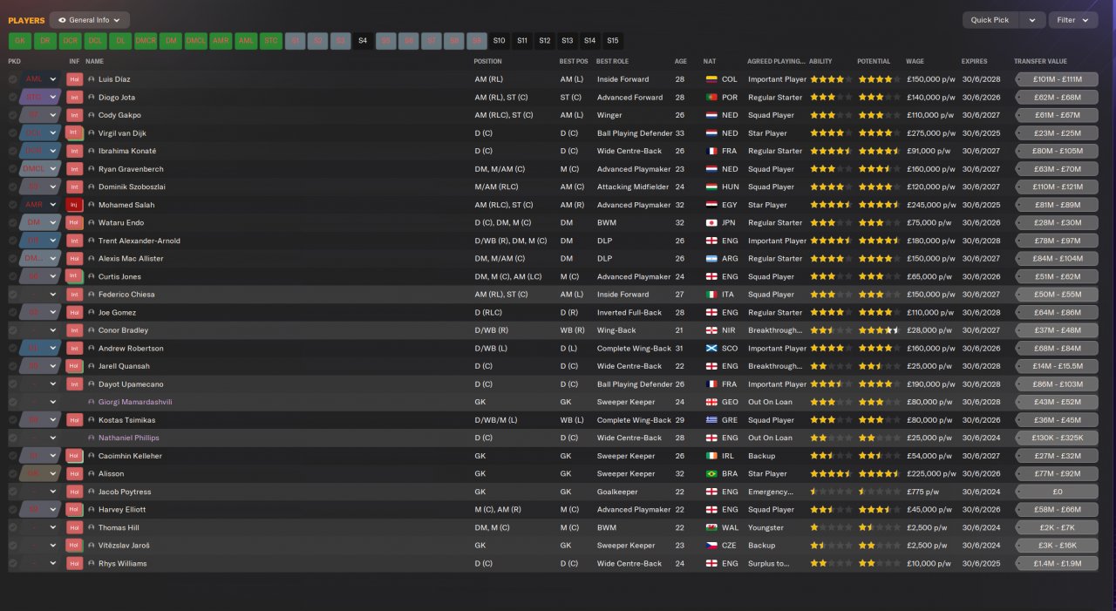Click the Hol status icon for Alisson

[x=74, y=474]
